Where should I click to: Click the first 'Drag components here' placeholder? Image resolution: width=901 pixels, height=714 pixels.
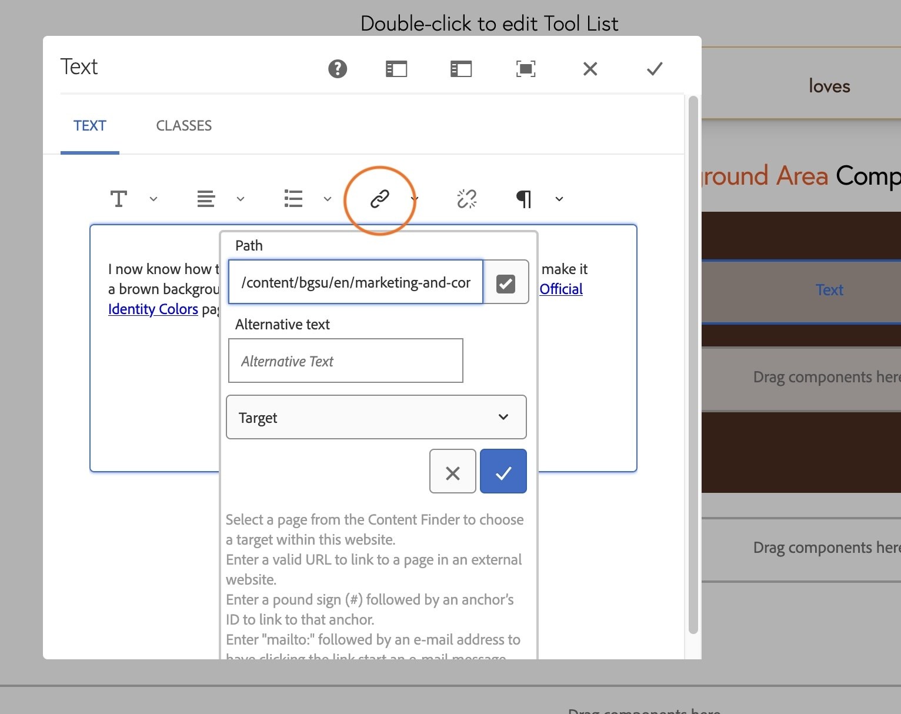(827, 377)
